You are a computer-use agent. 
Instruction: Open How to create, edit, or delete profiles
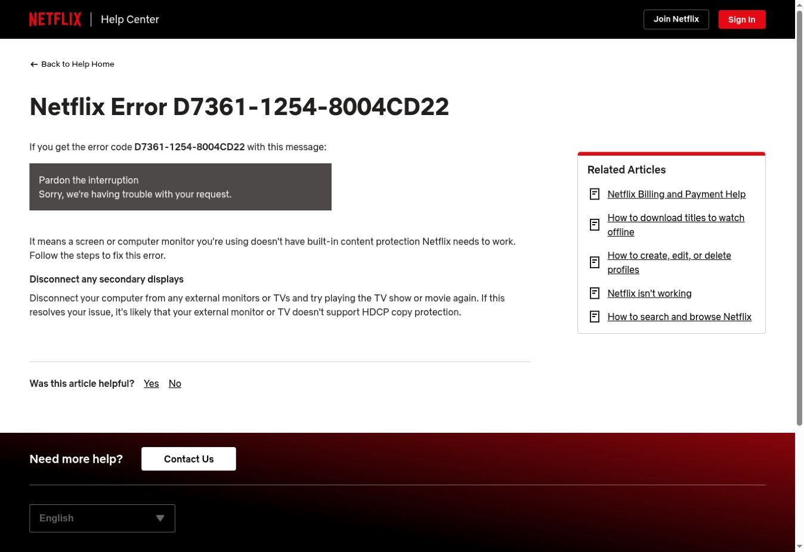coord(669,262)
